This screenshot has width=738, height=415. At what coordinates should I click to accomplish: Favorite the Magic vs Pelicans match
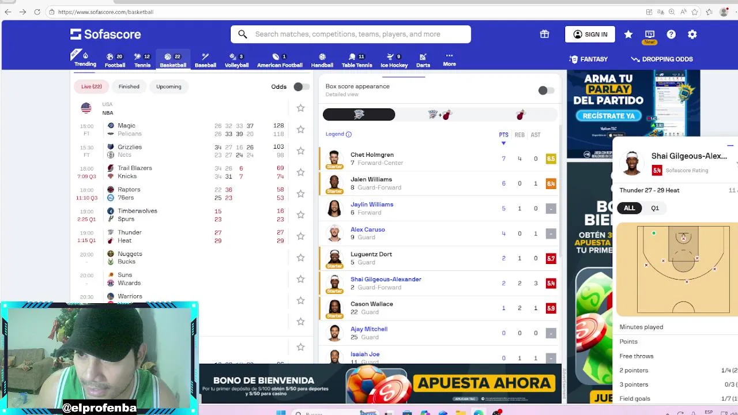tap(300, 129)
